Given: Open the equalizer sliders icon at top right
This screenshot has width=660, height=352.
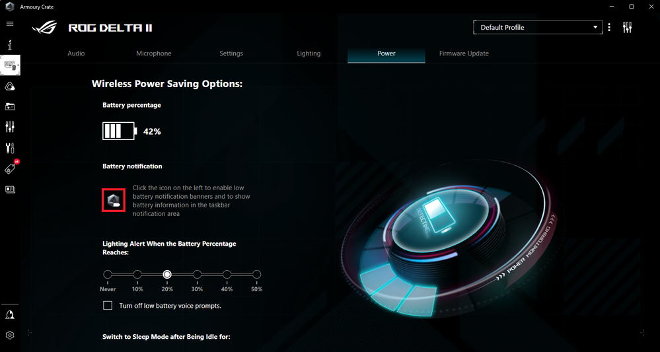Looking at the screenshot, I should (627, 28).
